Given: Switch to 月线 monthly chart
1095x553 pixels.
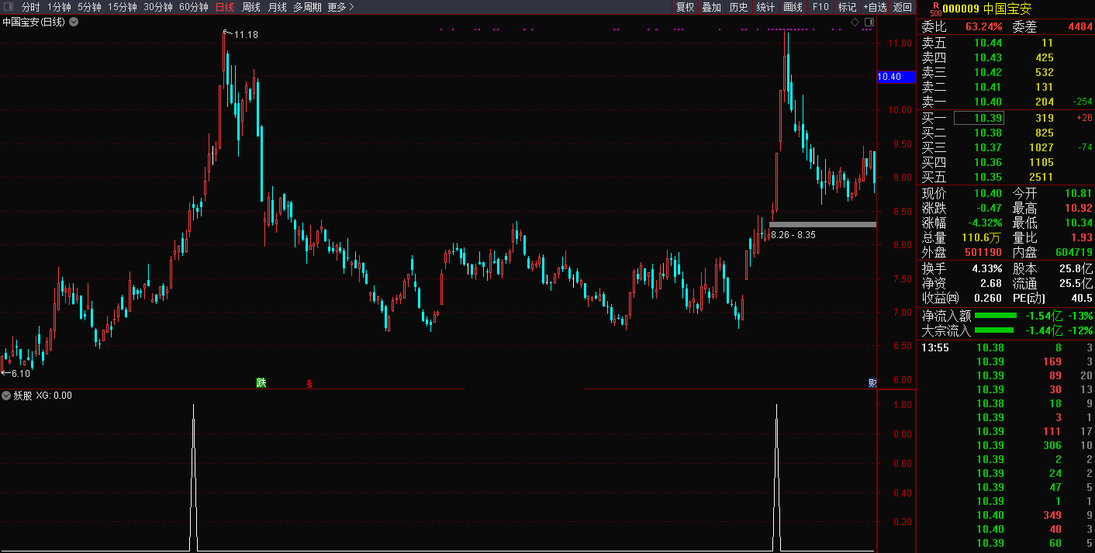Looking at the screenshot, I should 277,7.
